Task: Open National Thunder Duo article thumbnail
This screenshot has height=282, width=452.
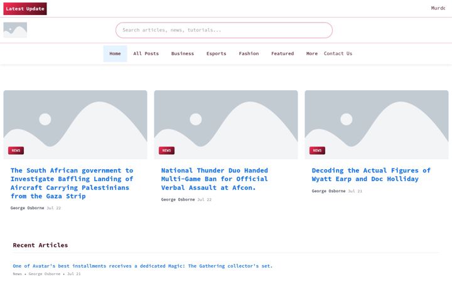Action: point(226,125)
